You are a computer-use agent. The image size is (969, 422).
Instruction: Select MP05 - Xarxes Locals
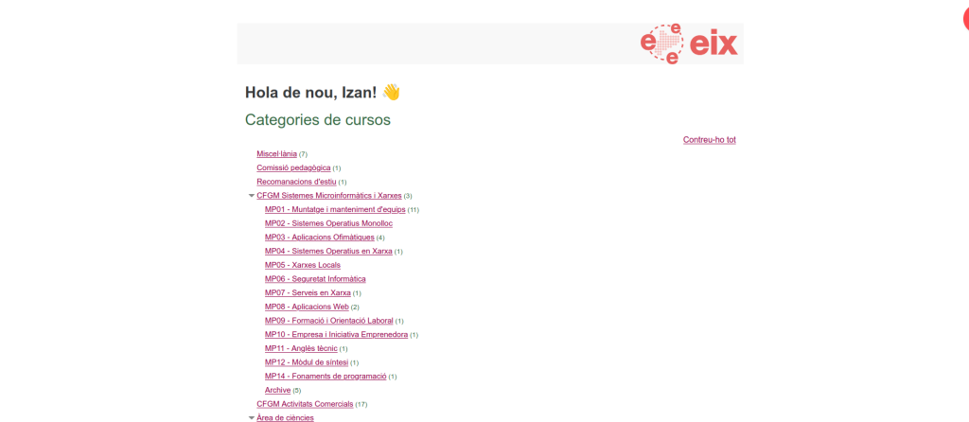[x=302, y=265]
